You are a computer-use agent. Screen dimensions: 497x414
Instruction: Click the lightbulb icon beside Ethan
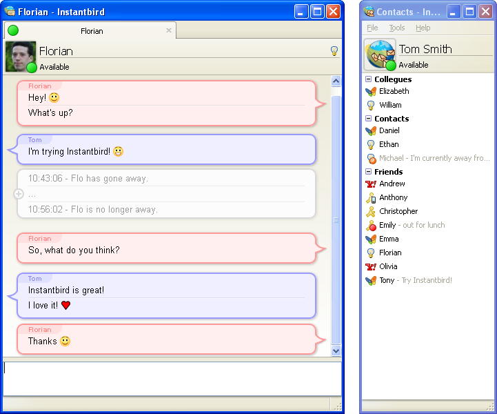pos(371,144)
